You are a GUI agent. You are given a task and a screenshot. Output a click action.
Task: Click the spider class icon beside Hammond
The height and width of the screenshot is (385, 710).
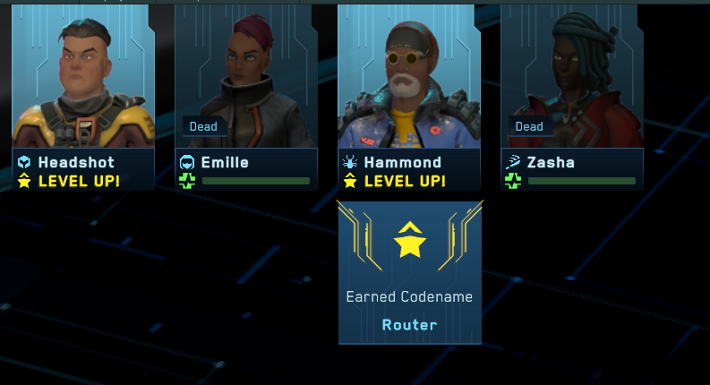[350, 162]
